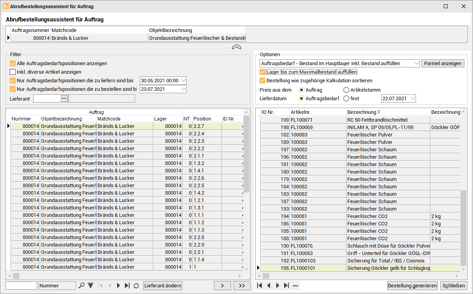Screen dimensions: 473x294
Task: Collapse the header panel chevron
Action: click(x=236, y=47)
